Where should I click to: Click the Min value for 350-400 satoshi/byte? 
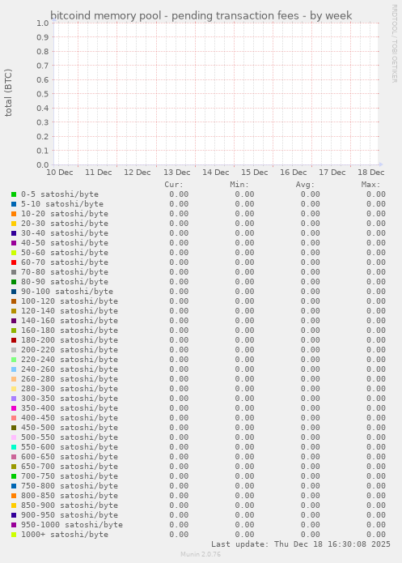(x=244, y=408)
